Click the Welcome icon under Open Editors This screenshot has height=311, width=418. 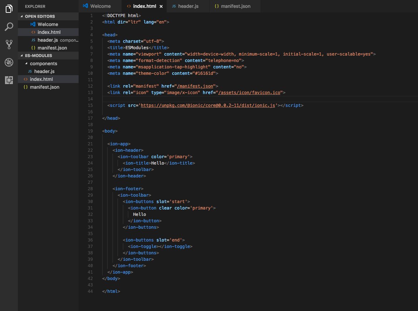click(x=33, y=24)
